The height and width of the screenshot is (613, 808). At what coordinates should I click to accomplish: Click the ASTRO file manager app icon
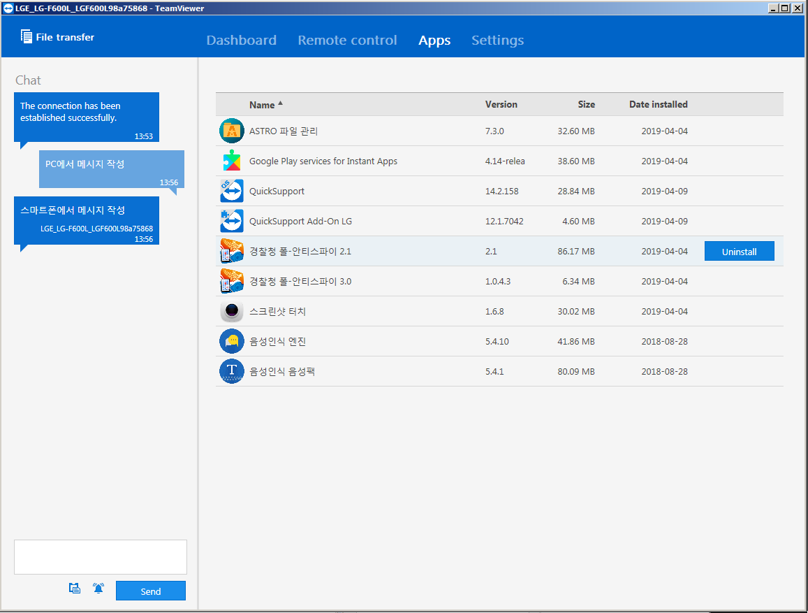click(x=231, y=131)
